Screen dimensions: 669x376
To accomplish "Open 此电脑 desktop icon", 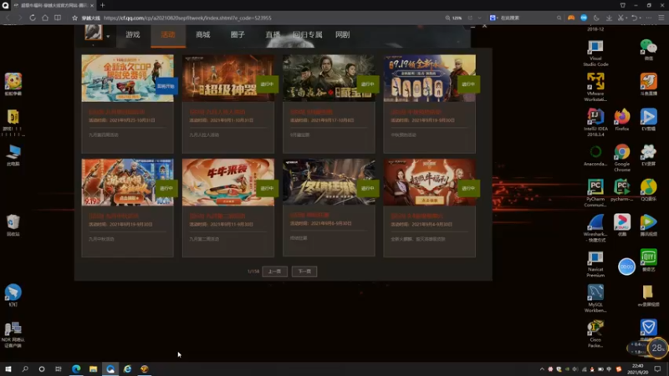I will [x=13, y=155].
